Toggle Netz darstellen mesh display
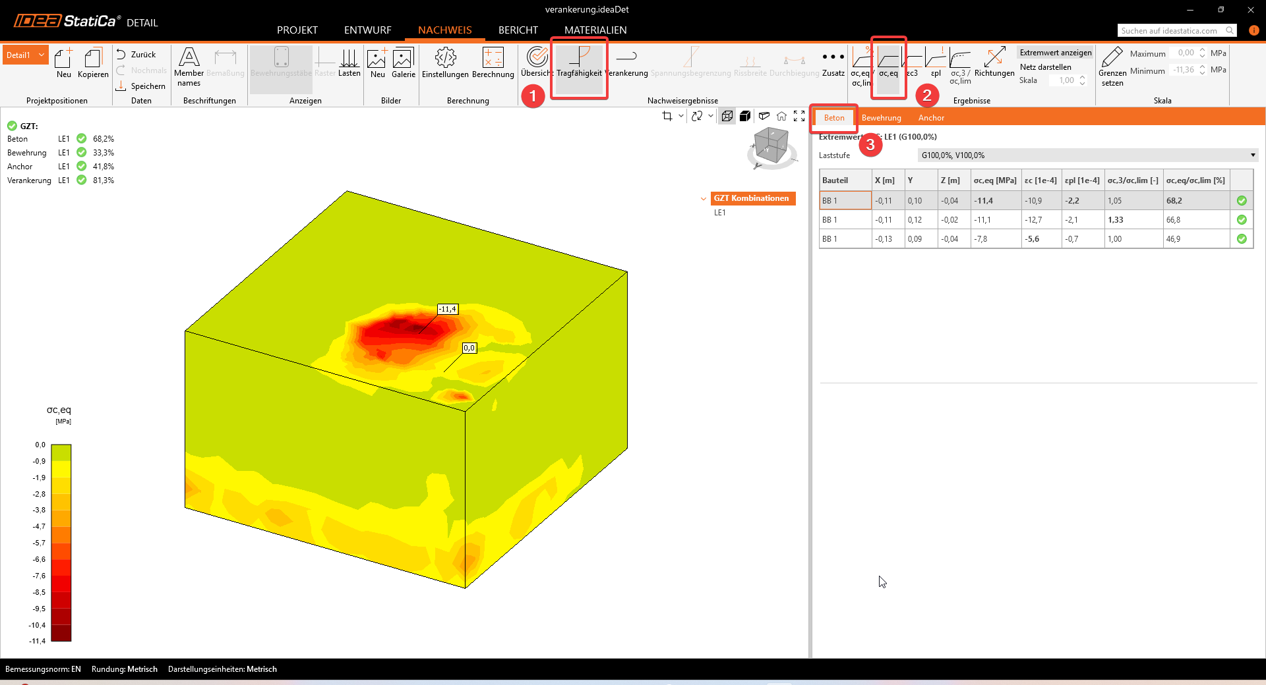Viewport: 1266px width, 685px height. [1045, 67]
